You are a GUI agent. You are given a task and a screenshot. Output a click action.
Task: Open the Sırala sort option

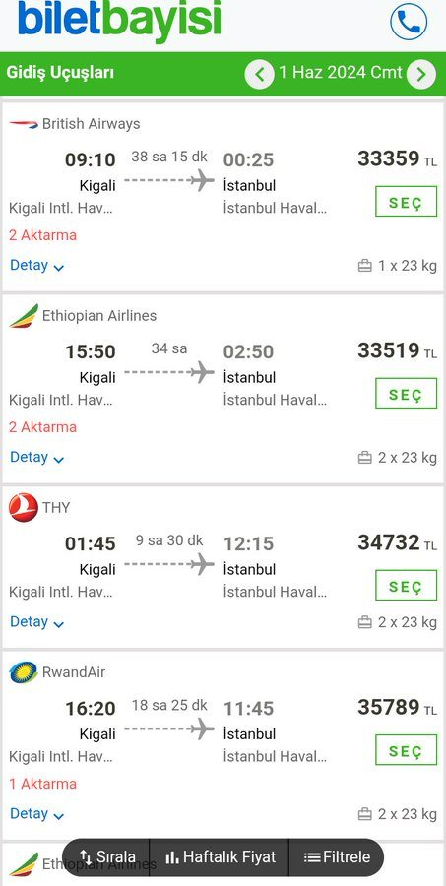point(106,857)
